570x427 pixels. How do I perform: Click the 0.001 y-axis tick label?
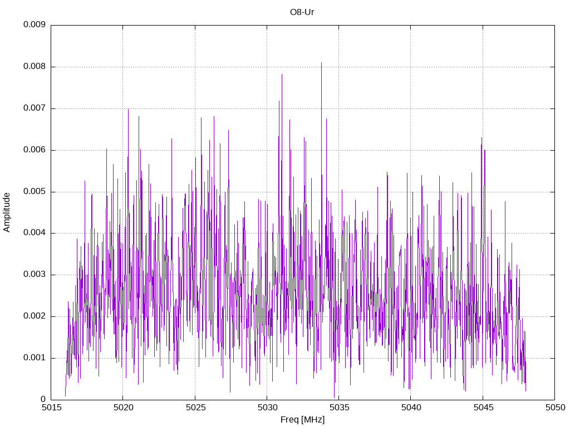click(x=35, y=358)
